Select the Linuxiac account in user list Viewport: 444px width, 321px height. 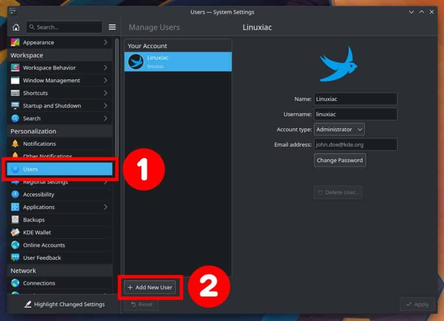178,62
